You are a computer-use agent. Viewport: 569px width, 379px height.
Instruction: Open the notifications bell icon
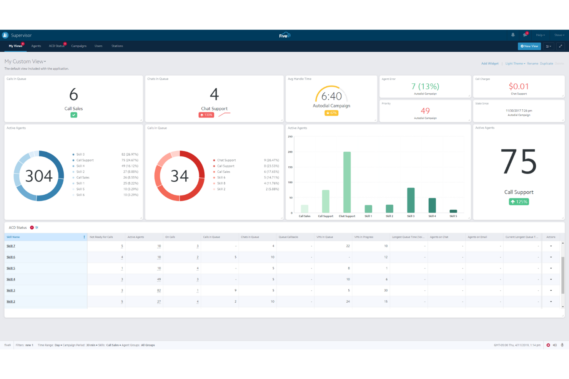pyautogui.click(x=512, y=35)
